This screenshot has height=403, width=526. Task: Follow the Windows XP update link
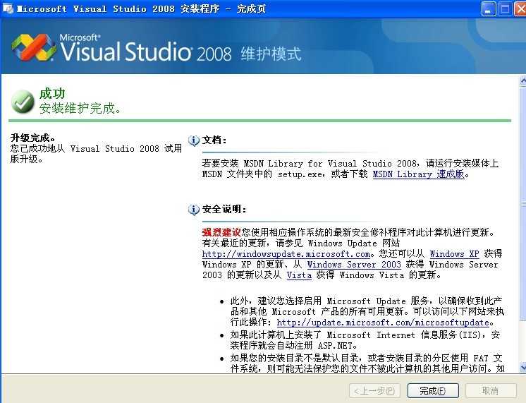[x=455, y=254]
